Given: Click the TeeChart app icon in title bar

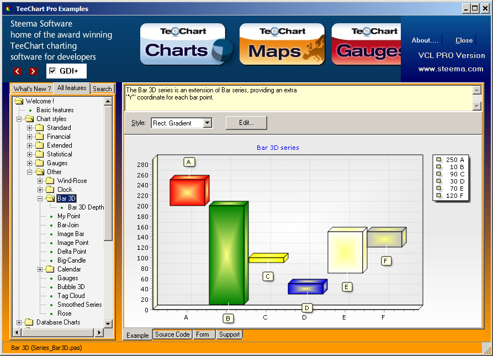Looking at the screenshot, I should (x=9, y=9).
